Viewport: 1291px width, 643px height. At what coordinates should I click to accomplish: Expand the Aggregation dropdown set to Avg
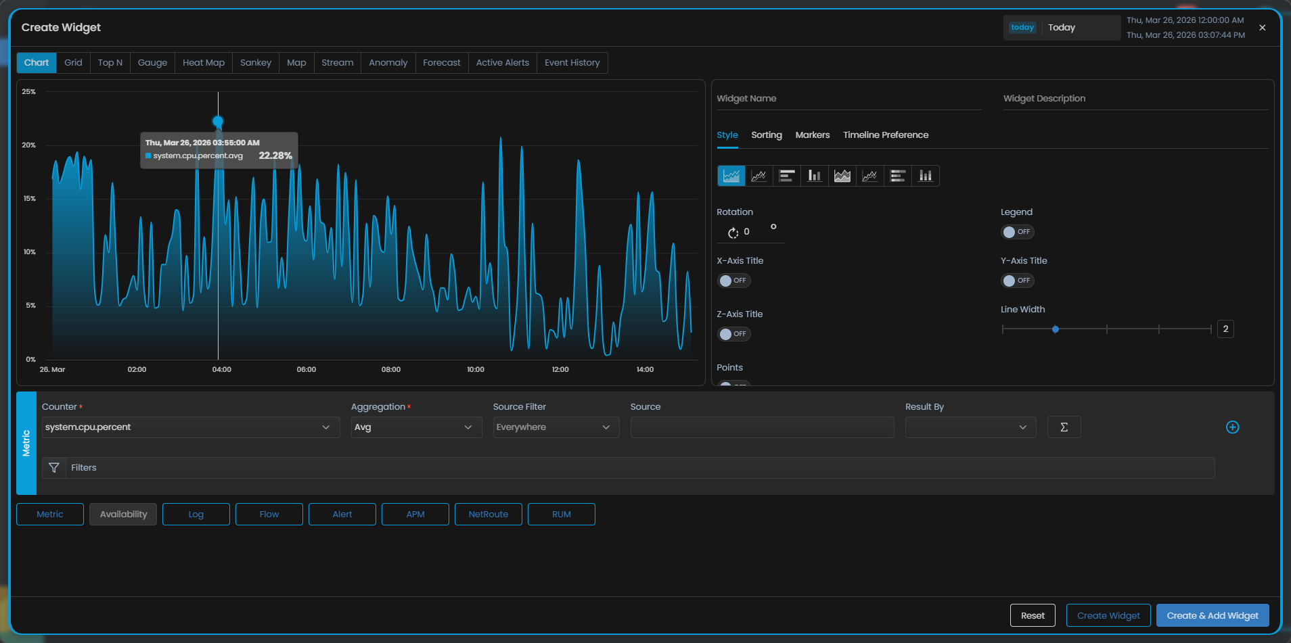click(x=415, y=427)
